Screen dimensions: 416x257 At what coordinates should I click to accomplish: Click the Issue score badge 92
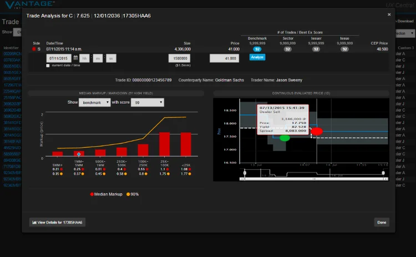344,49
